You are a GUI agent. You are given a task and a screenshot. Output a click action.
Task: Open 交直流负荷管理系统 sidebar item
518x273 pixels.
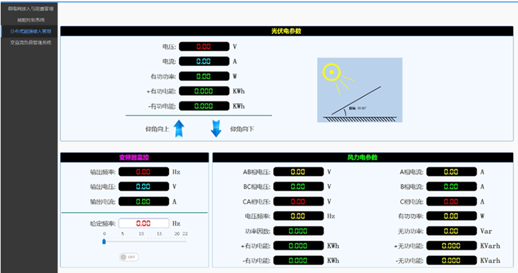click(31, 43)
